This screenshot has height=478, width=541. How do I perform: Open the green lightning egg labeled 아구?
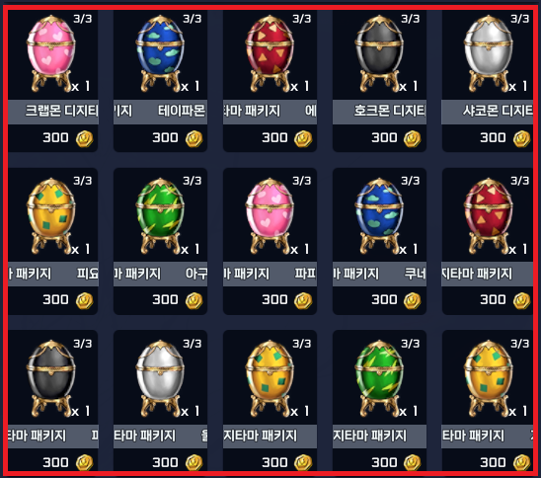(160, 216)
